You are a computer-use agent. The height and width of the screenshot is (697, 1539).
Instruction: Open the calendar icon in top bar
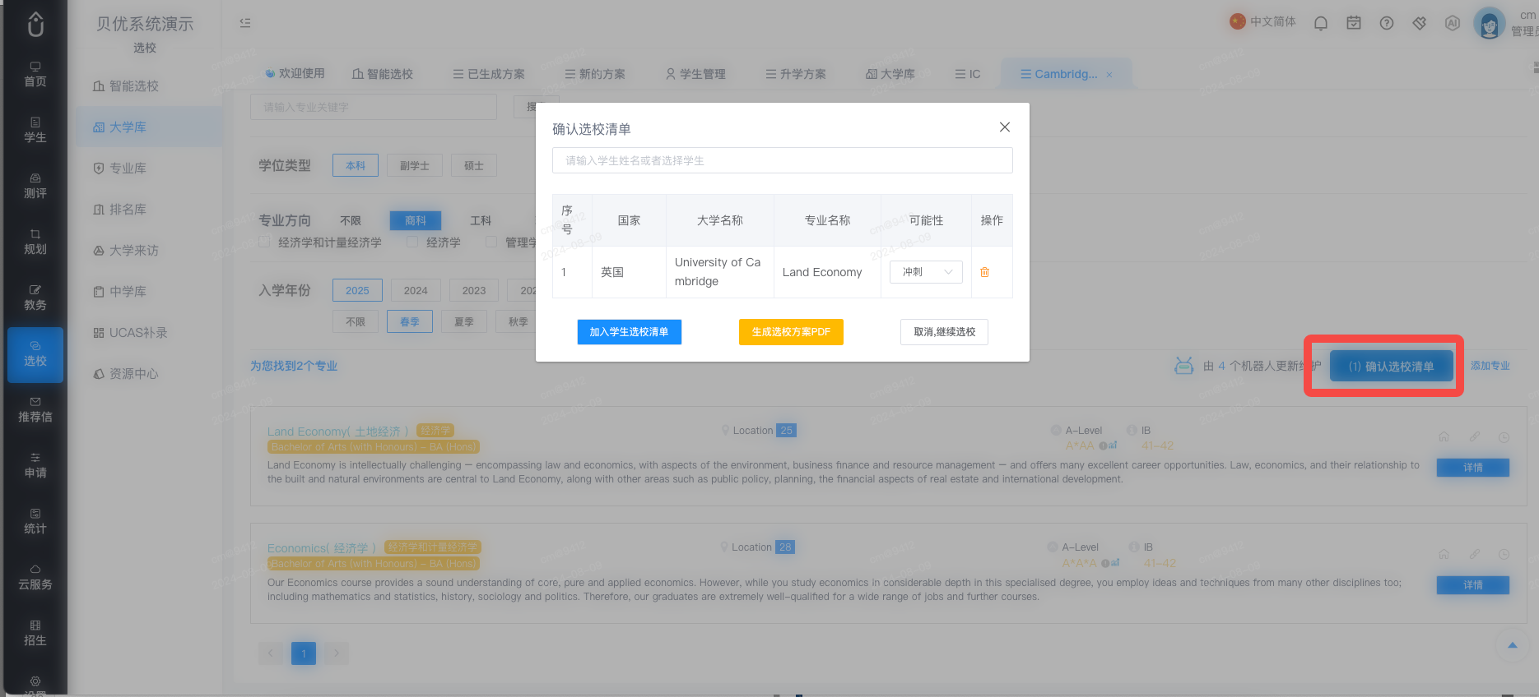click(x=1354, y=23)
